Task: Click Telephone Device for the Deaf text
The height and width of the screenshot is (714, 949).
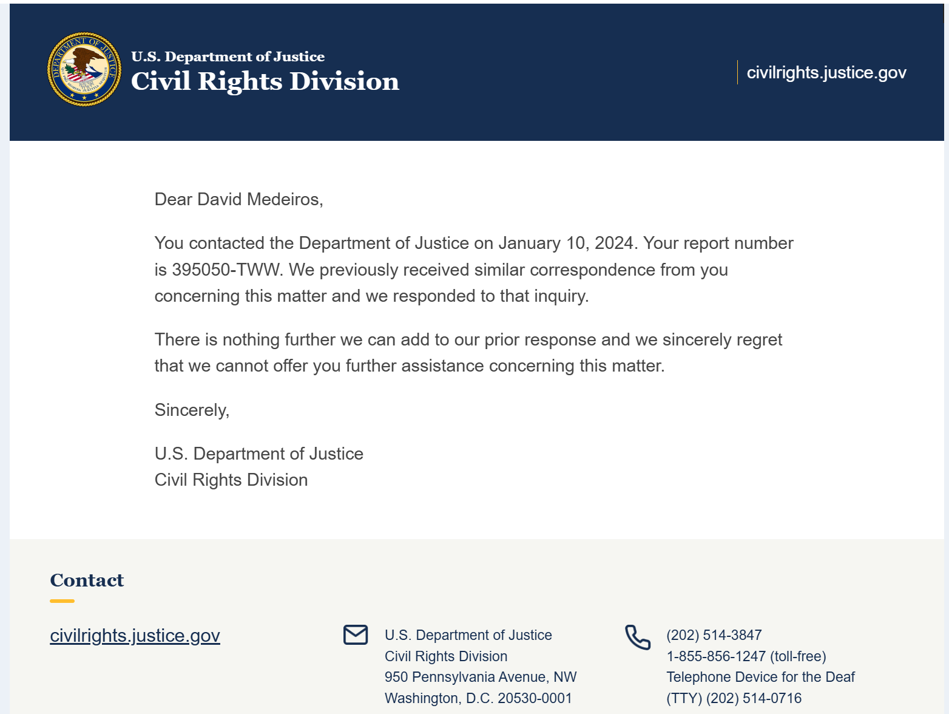Action: 760,677
